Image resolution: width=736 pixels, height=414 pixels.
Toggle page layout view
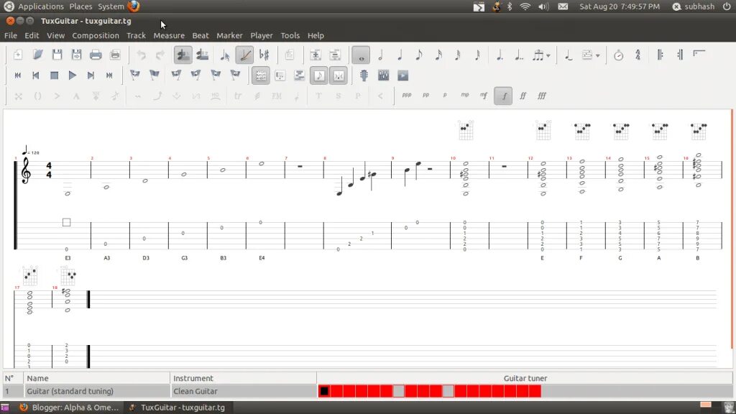click(x=260, y=75)
